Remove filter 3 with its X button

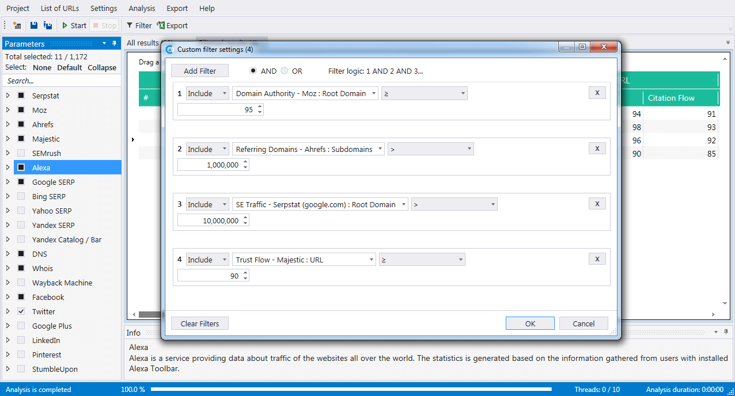click(x=597, y=204)
